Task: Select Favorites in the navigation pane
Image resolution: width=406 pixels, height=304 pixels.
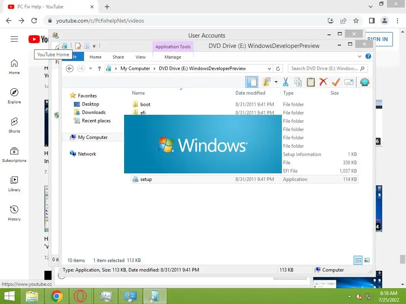Action: [87, 96]
